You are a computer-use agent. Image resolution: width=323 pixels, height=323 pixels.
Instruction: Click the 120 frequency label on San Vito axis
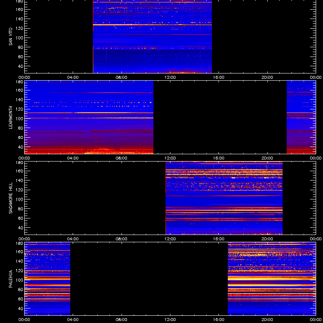point(20,28)
